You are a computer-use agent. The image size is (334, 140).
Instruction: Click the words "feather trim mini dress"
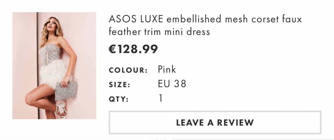(x=159, y=32)
